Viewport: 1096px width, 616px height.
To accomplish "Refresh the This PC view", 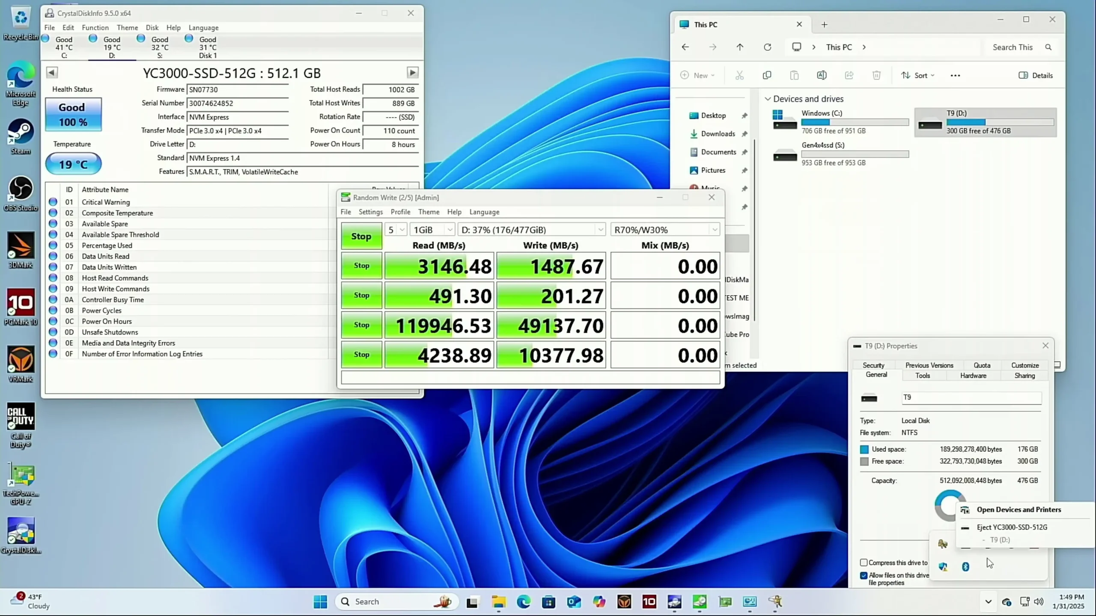I will click(x=768, y=47).
